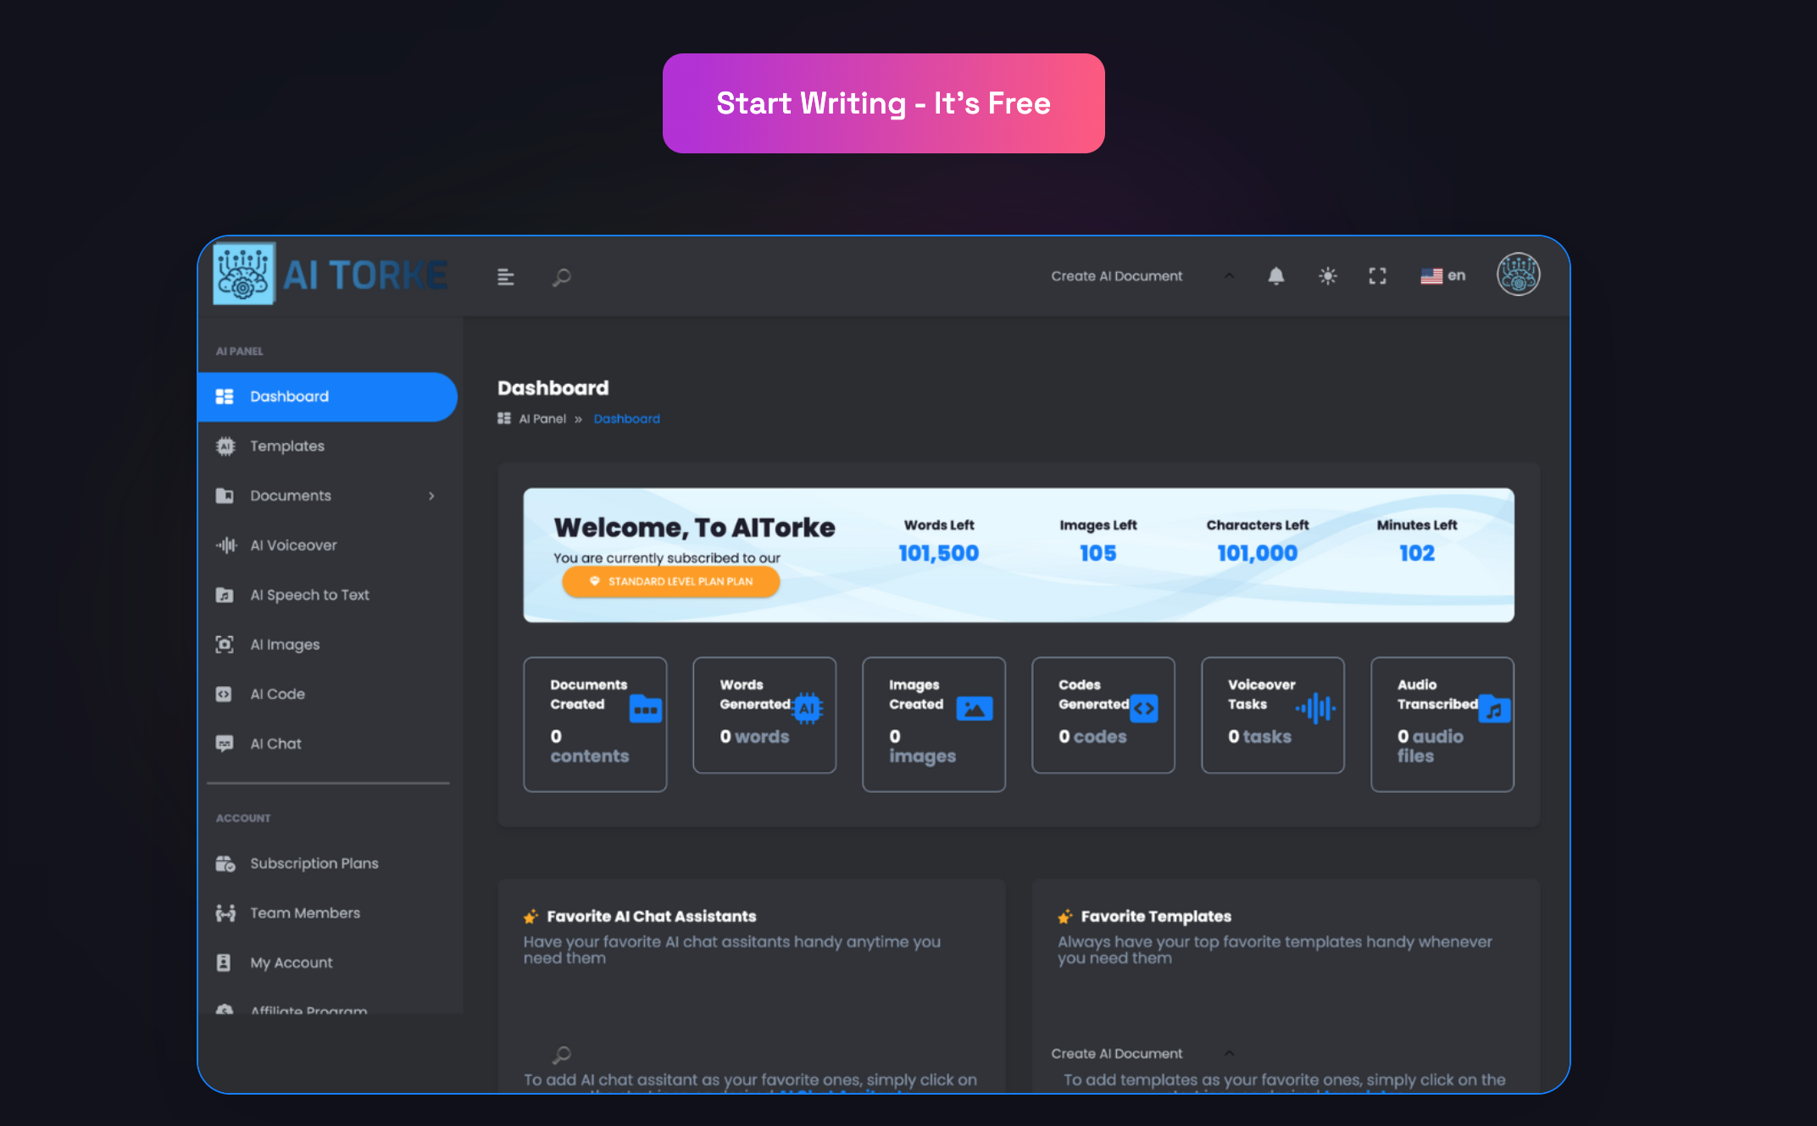The image size is (1817, 1126).
Task: Collapse the sidebar with the hamburger icon
Action: 505,276
